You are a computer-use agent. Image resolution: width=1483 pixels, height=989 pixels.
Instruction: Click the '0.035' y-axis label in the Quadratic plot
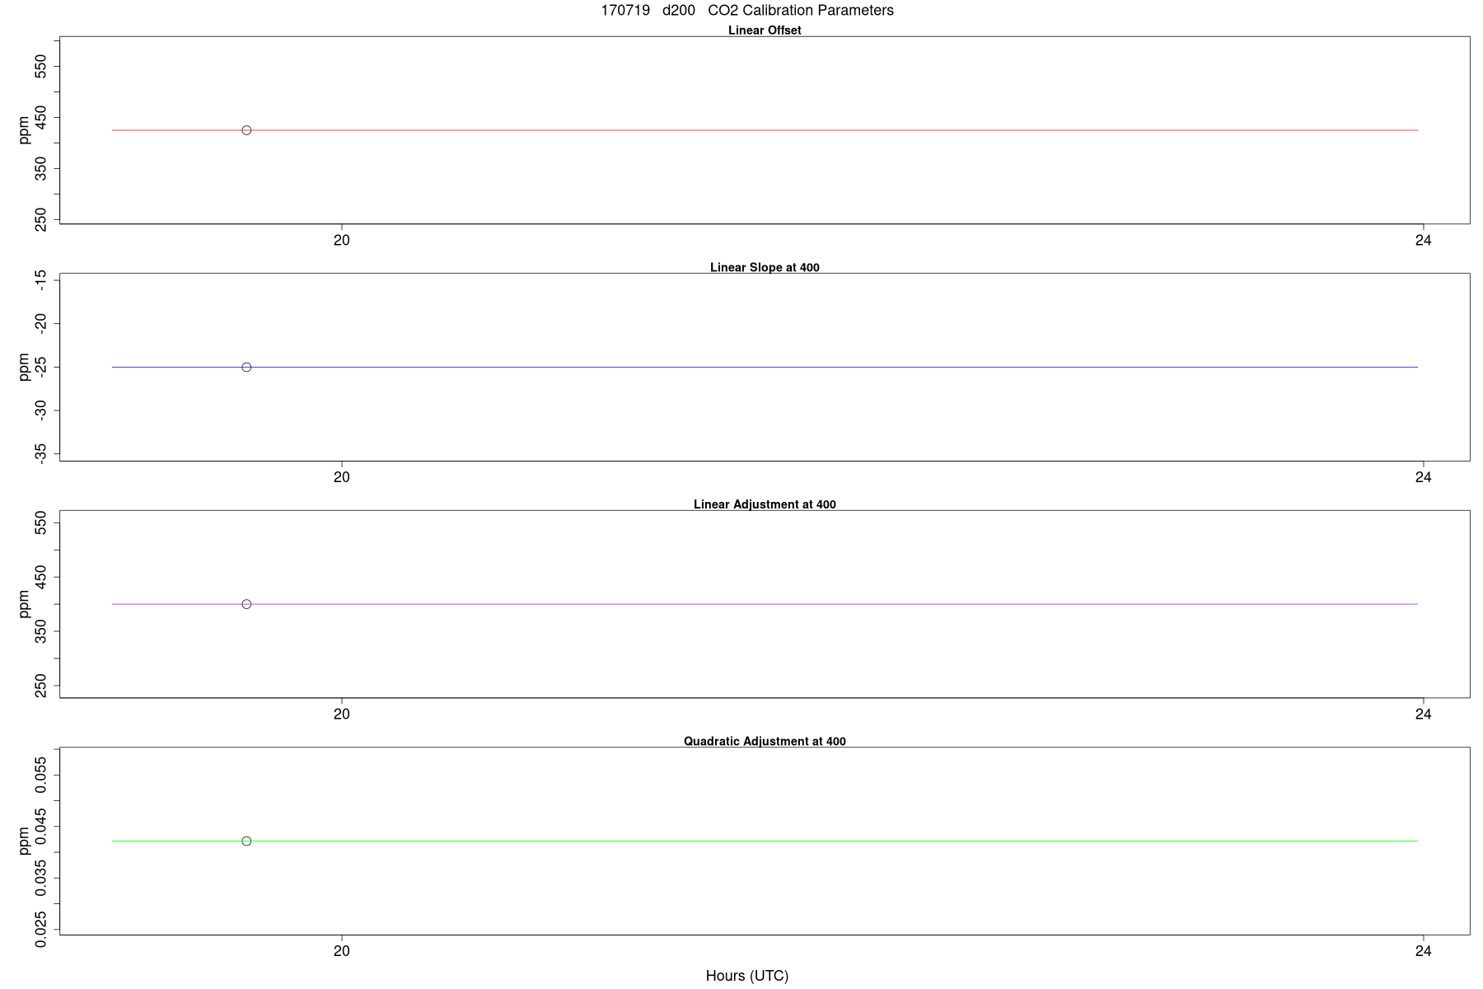coord(40,879)
